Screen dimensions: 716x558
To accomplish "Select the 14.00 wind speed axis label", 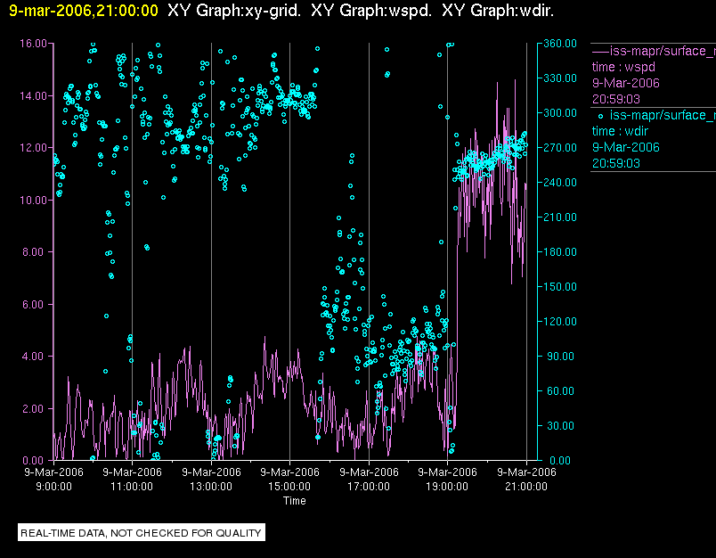I will [x=33, y=96].
